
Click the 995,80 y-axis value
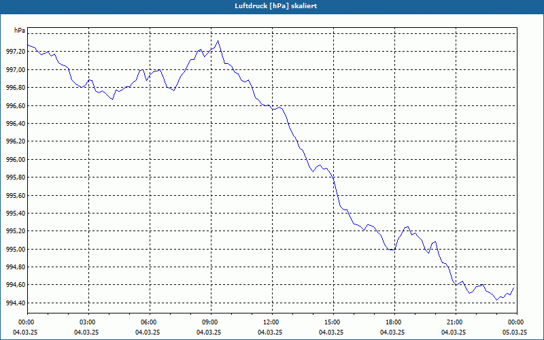(16, 177)
